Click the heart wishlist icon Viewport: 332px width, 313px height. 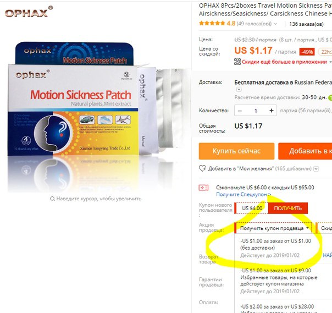202,168
